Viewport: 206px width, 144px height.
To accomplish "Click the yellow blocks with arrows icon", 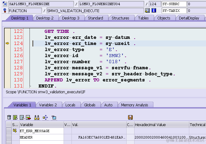I will (x=37, y=117).
